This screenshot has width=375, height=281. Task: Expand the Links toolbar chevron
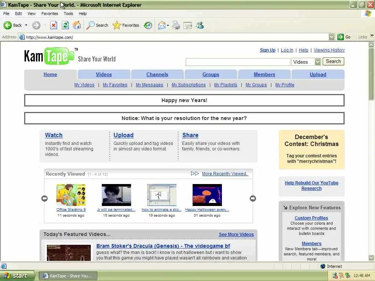372,35
